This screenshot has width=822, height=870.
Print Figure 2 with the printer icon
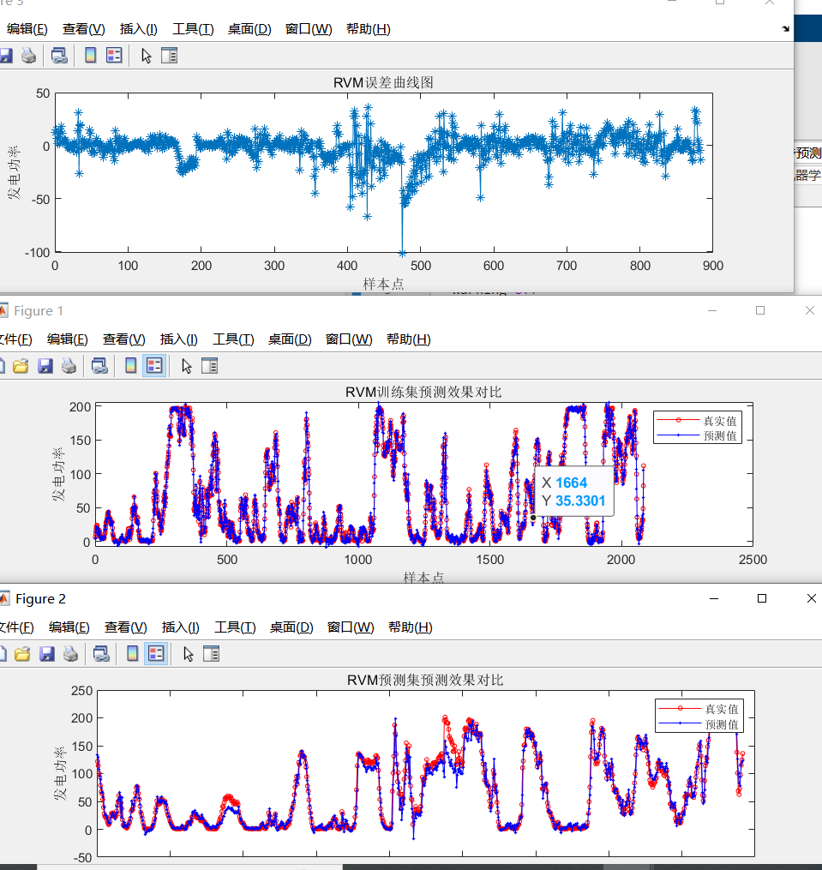coord(71,654)
